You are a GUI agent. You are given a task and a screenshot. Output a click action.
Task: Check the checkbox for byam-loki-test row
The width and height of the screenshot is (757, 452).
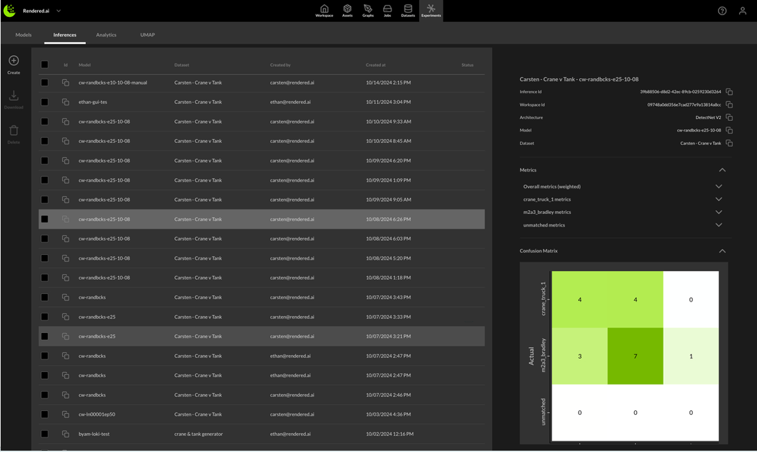click(44, 434)
